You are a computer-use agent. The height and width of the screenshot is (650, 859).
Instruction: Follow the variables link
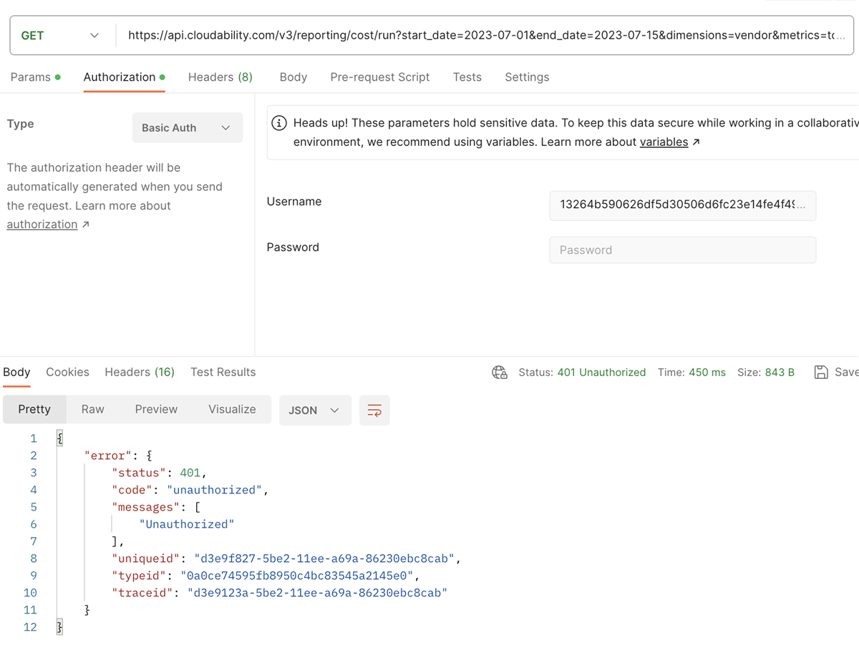pos(664,142)
